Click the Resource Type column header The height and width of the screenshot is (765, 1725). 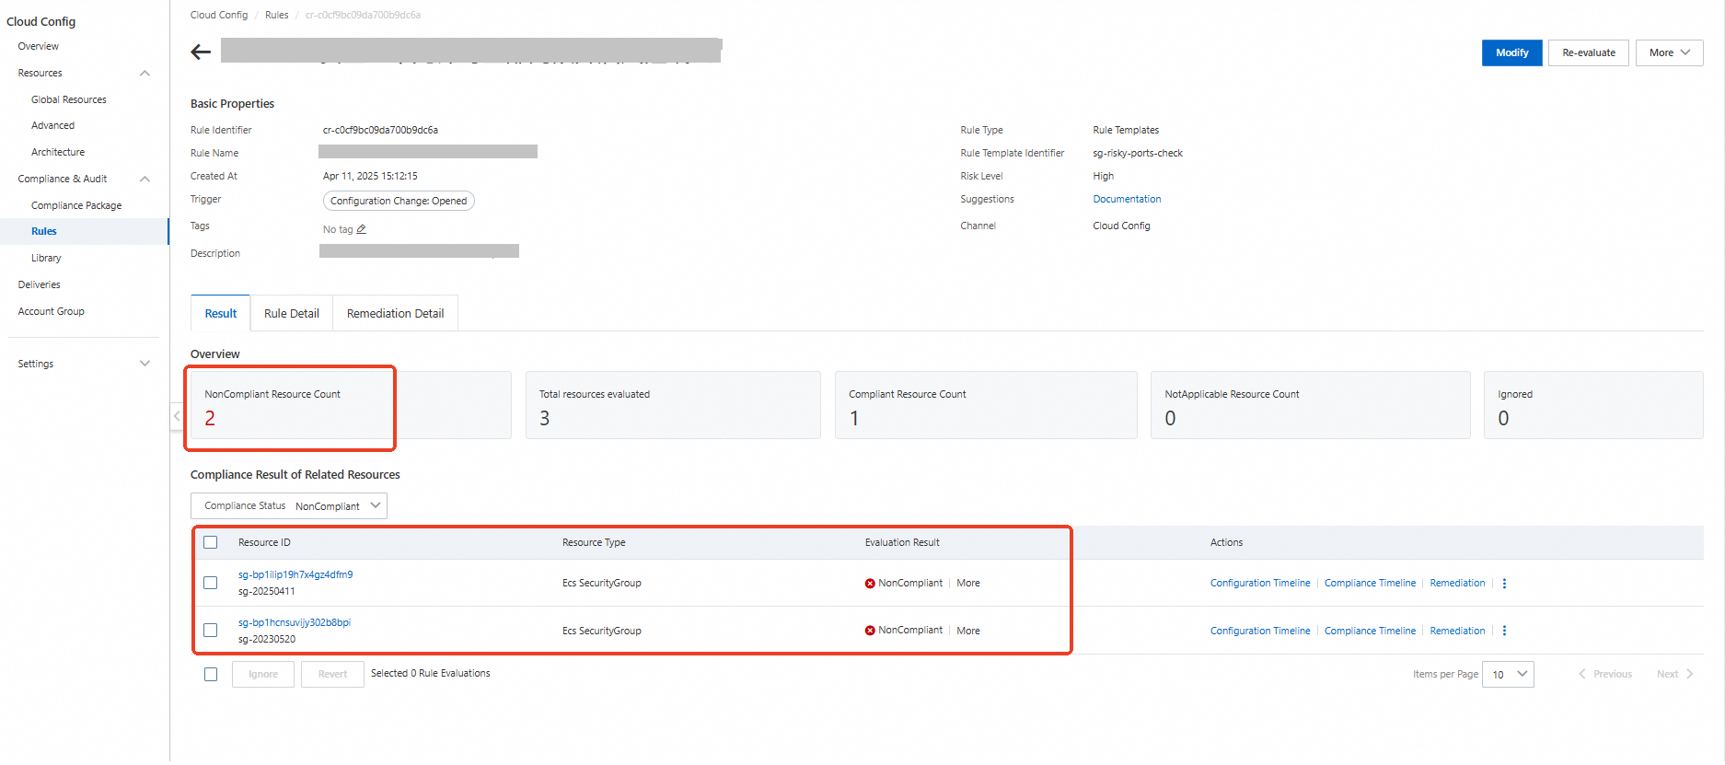[x=594, y=542]
